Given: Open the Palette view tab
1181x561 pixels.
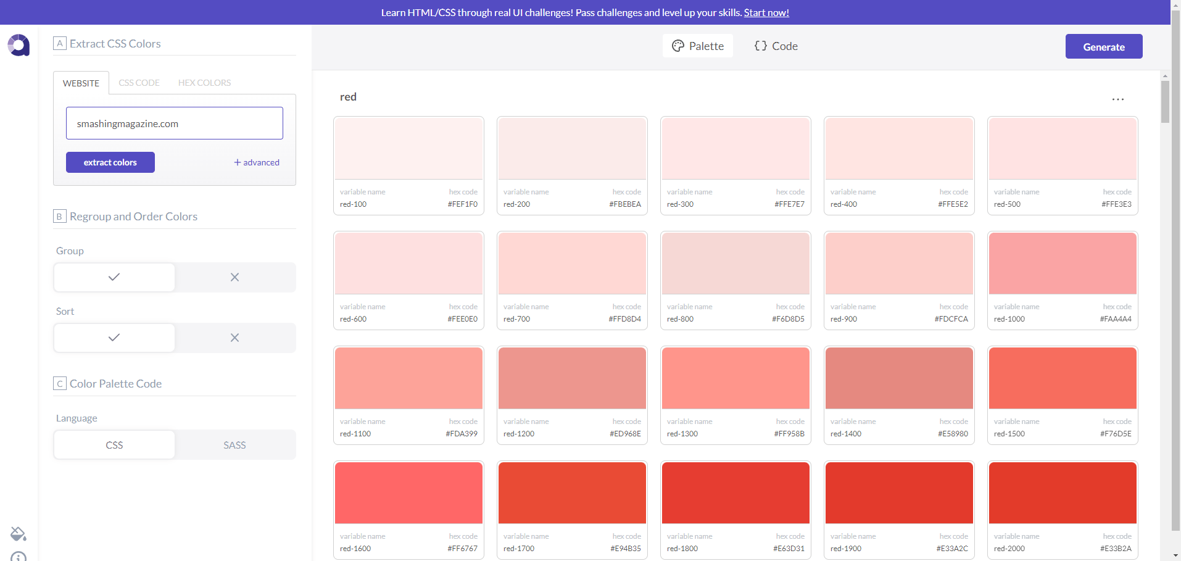Looking at the screenshot, I should pyautogui.click(x=698, y=46).
